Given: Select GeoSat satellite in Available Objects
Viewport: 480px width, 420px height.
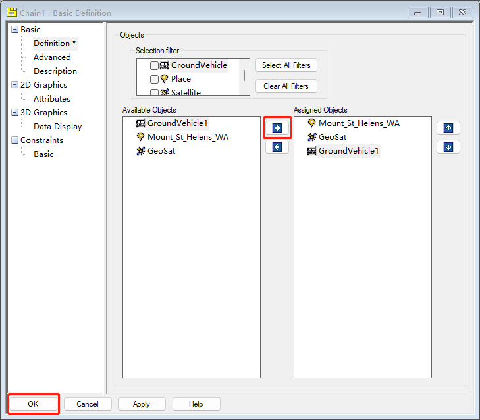Looking at the screenshot, I should 161,151.
